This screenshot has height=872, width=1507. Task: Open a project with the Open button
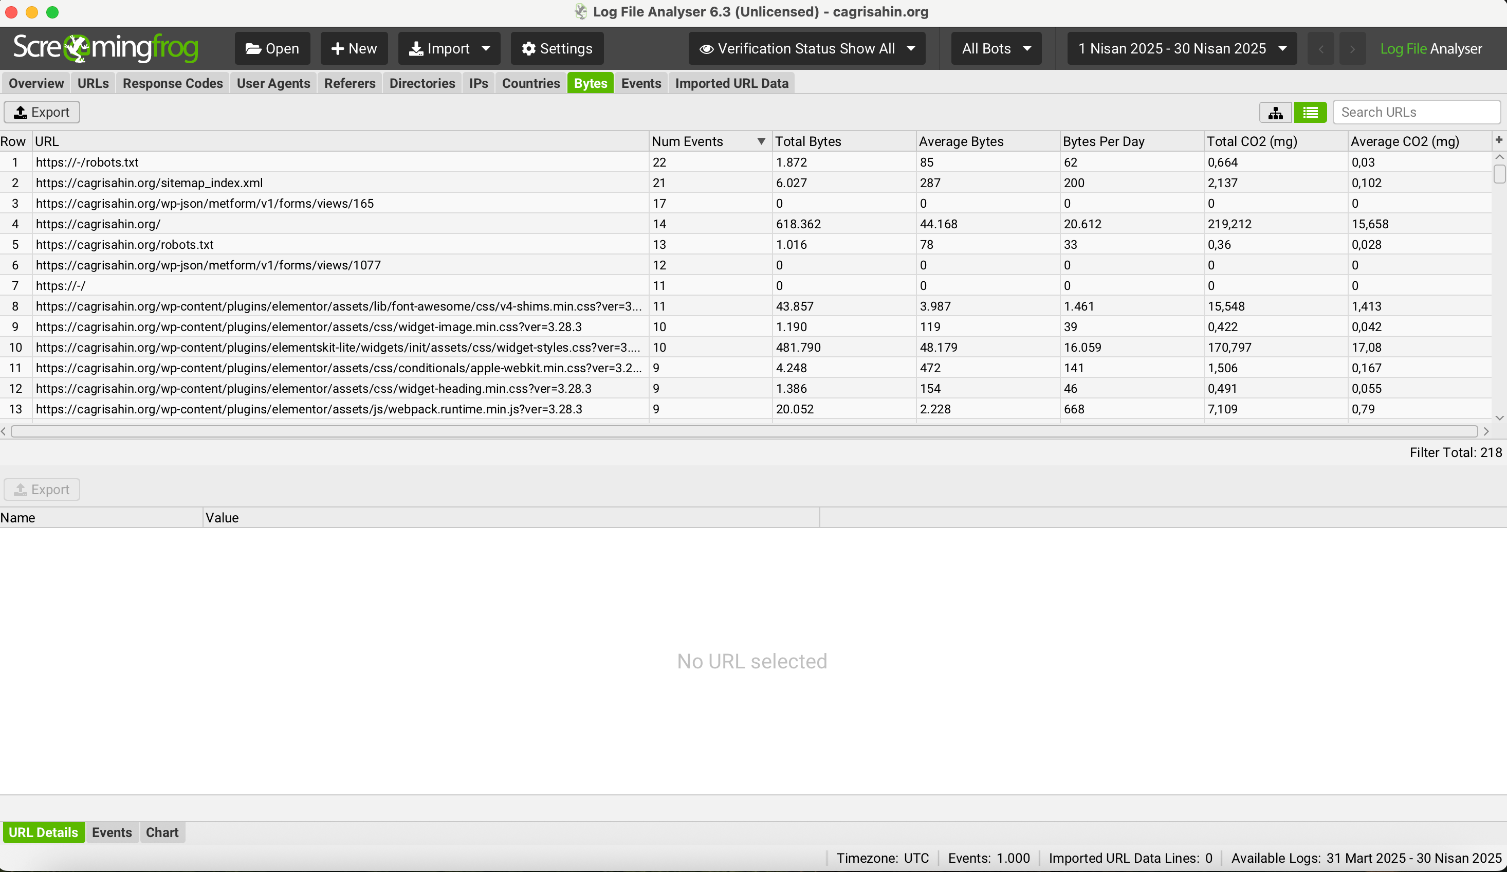[x=272, y=48]
